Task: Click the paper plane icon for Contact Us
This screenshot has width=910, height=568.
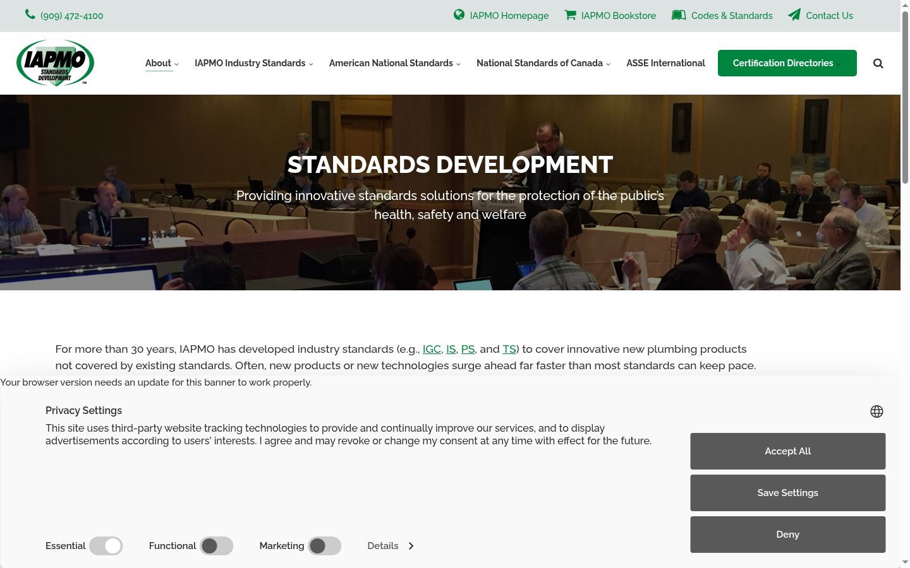Action: click(x=794, y=15)
